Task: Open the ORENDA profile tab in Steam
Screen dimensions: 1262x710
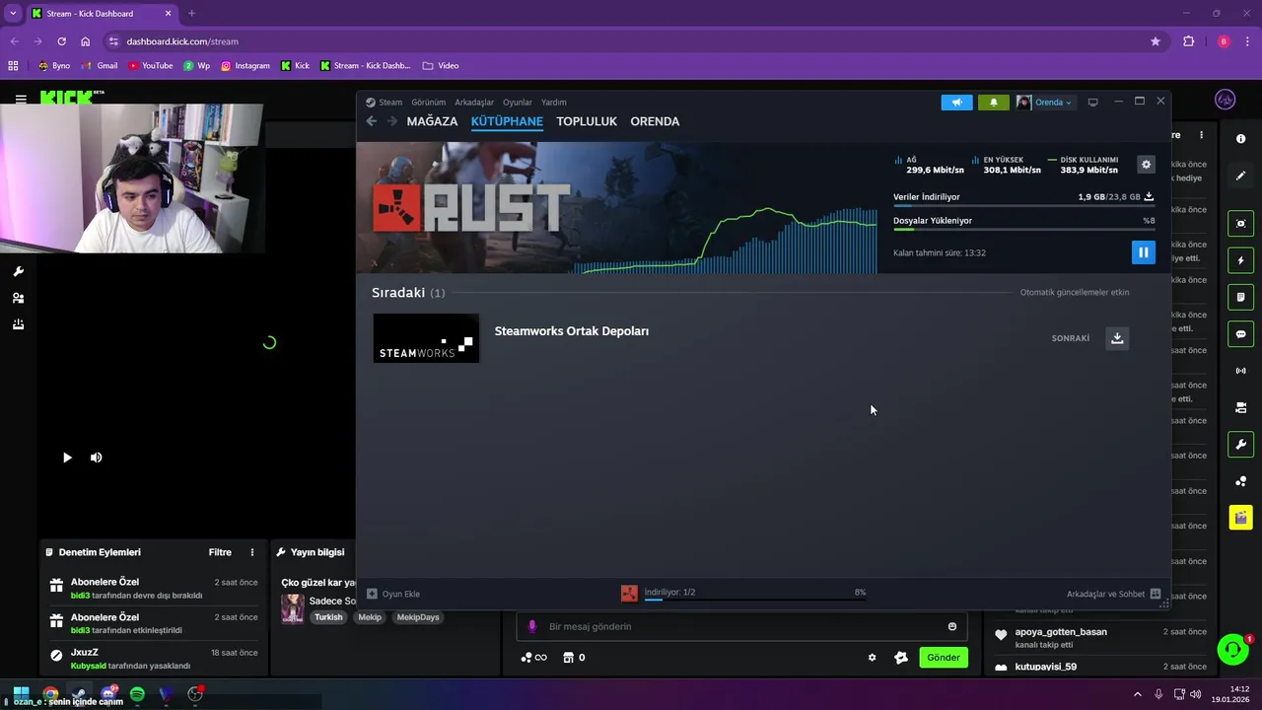Action: tap(655, 121)
